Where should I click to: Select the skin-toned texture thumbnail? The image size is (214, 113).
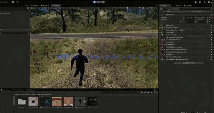[68, 101]
